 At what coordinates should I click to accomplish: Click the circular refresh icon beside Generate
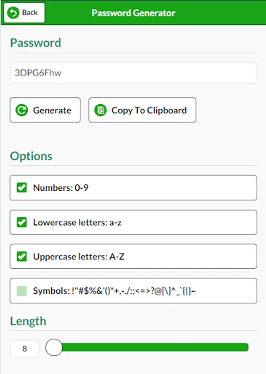[x=21, y=111]
